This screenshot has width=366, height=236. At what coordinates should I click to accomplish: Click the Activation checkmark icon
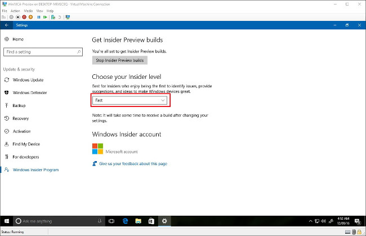click(x=7, y=131)
